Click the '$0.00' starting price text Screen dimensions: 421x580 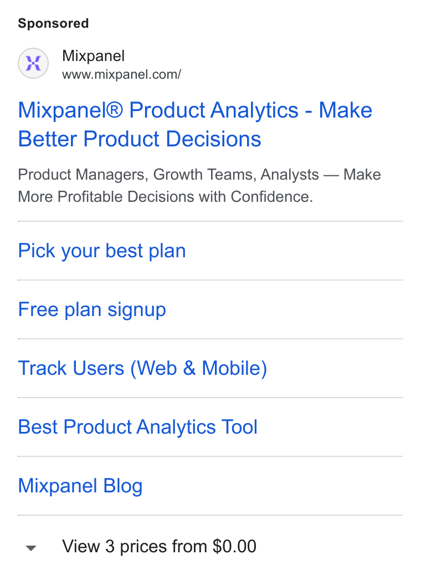pyautogui.click(x=234, y=546)
